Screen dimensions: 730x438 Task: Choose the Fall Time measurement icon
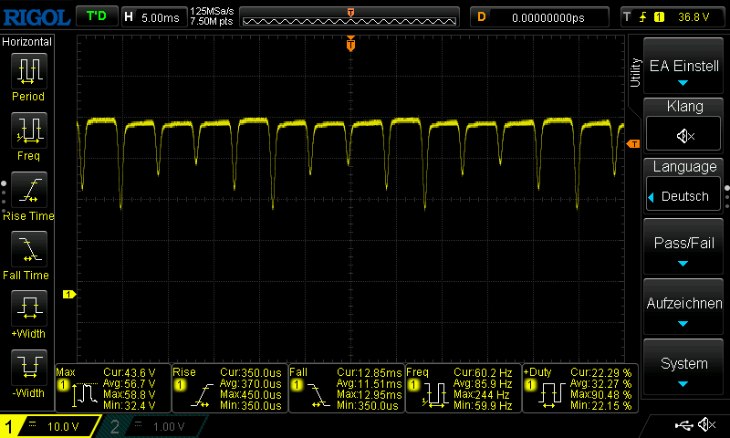(27, 249)
